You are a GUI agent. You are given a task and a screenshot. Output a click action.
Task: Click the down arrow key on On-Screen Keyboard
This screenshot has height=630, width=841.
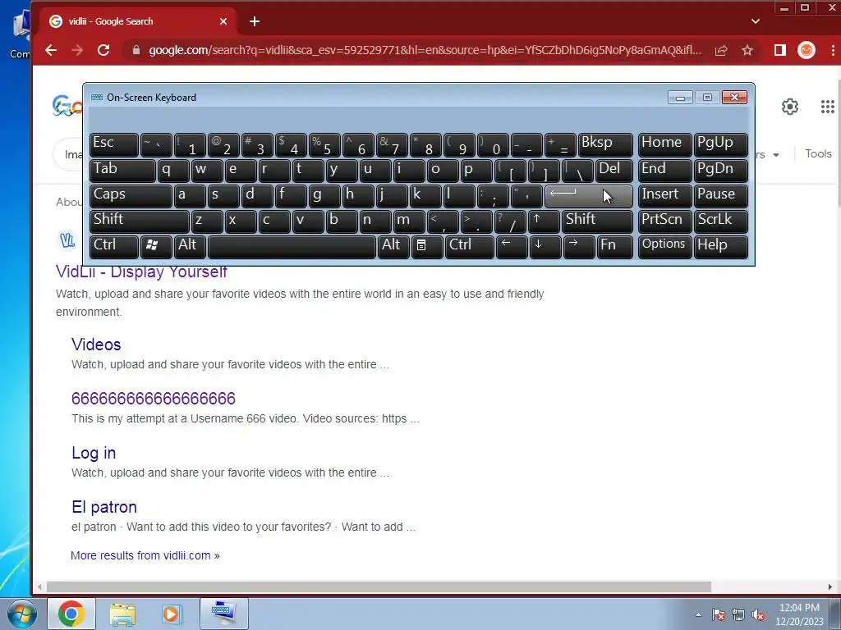click(545, 246)
